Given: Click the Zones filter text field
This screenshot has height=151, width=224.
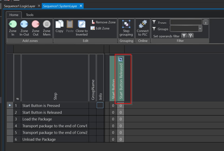Looking at the screenshot, I should pos(186,22).
